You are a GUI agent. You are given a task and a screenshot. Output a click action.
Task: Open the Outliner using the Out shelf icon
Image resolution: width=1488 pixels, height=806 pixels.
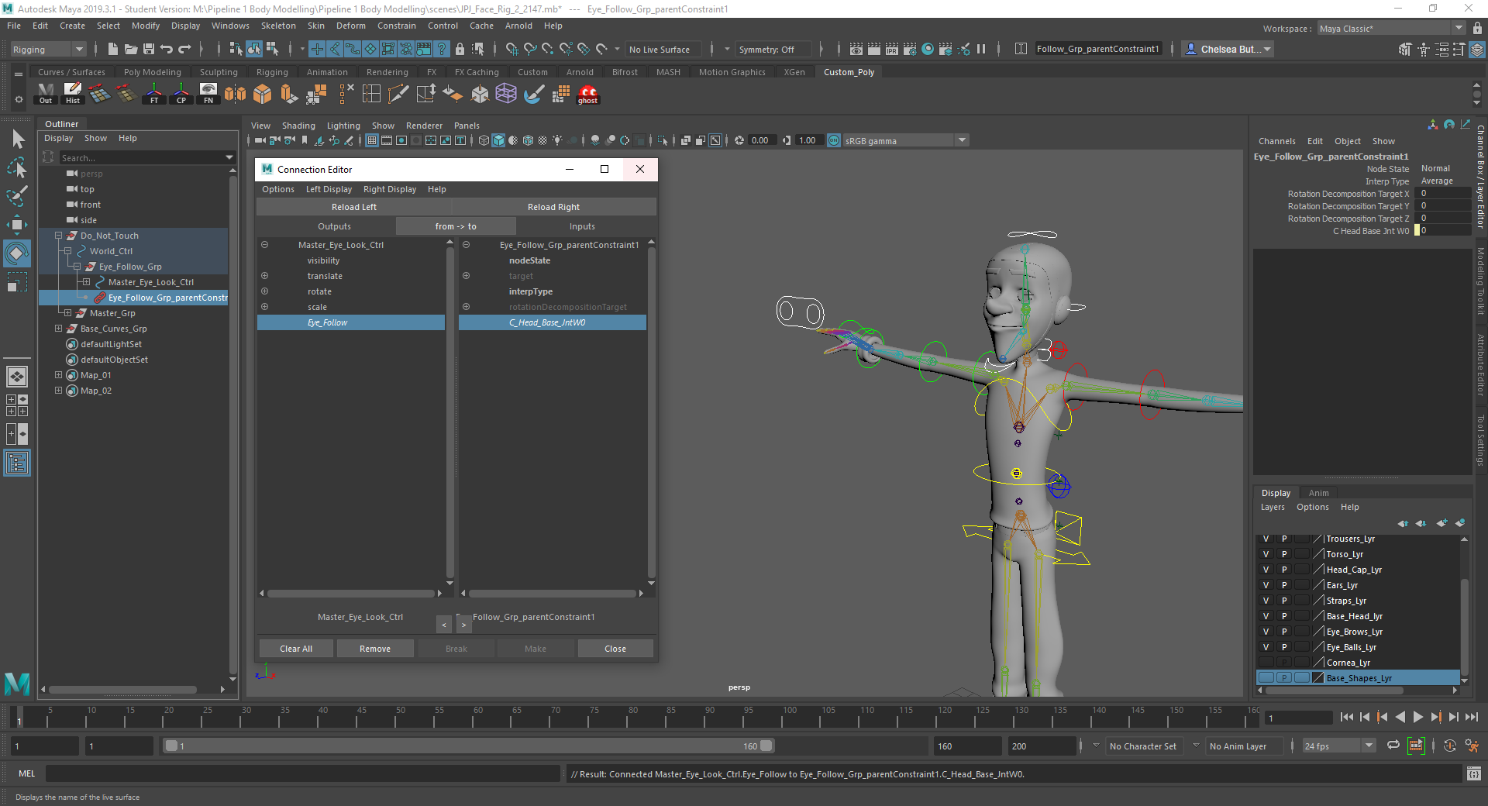tap(45, 94)
